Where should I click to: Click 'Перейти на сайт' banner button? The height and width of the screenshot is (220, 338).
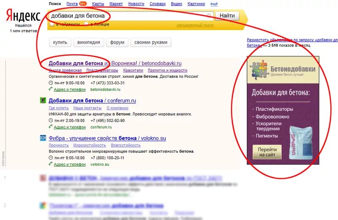(267, 152)
